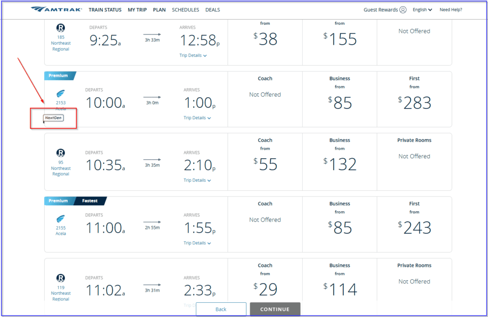
Task: Click Private Rooms Not Offered on train 95
Action: click(415, 156)
